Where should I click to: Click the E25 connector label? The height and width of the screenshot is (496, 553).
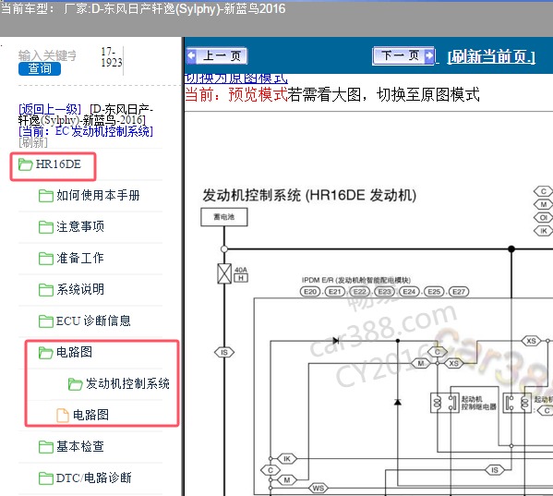[x=434, y=292]
